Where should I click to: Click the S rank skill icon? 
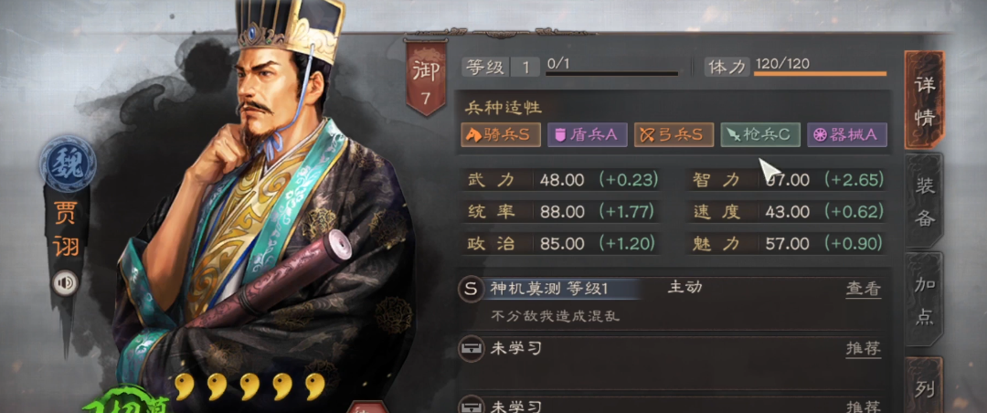pyautogui.click(x=471, y=289)
